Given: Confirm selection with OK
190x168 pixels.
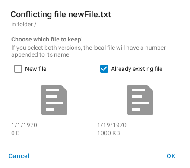Looking at the screenshot, I should (171, 156).
